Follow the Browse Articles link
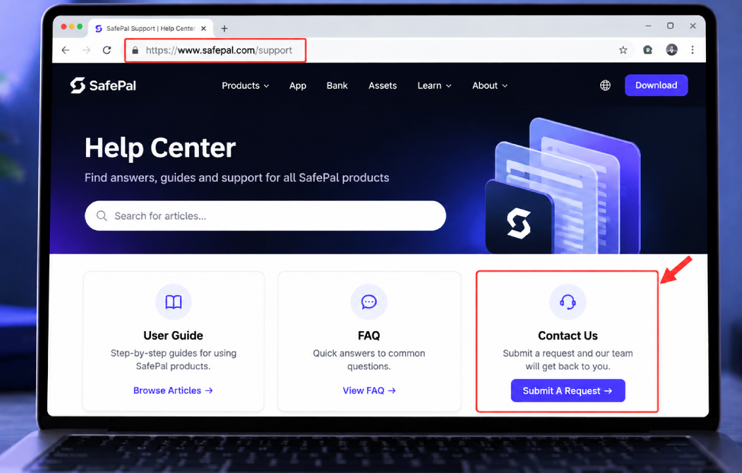The width and height of the screenshot is (742, 473). 173,391
